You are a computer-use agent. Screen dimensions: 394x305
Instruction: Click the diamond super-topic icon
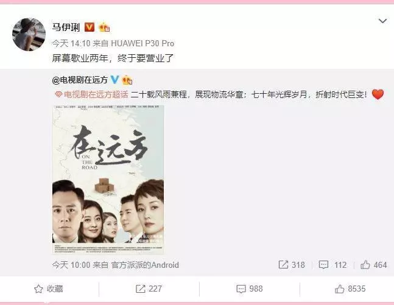[58, 95]
